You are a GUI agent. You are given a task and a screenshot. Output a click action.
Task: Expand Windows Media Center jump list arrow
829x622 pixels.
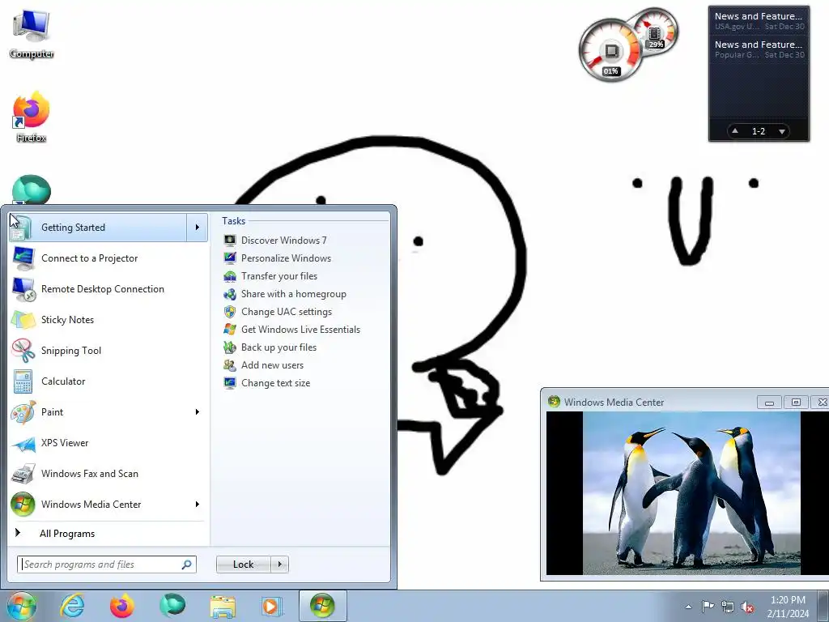coord(198,504)
